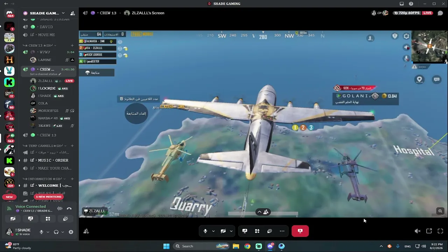Share screen button in call control bar
448x252 pixels.
(x=245, y=231)
